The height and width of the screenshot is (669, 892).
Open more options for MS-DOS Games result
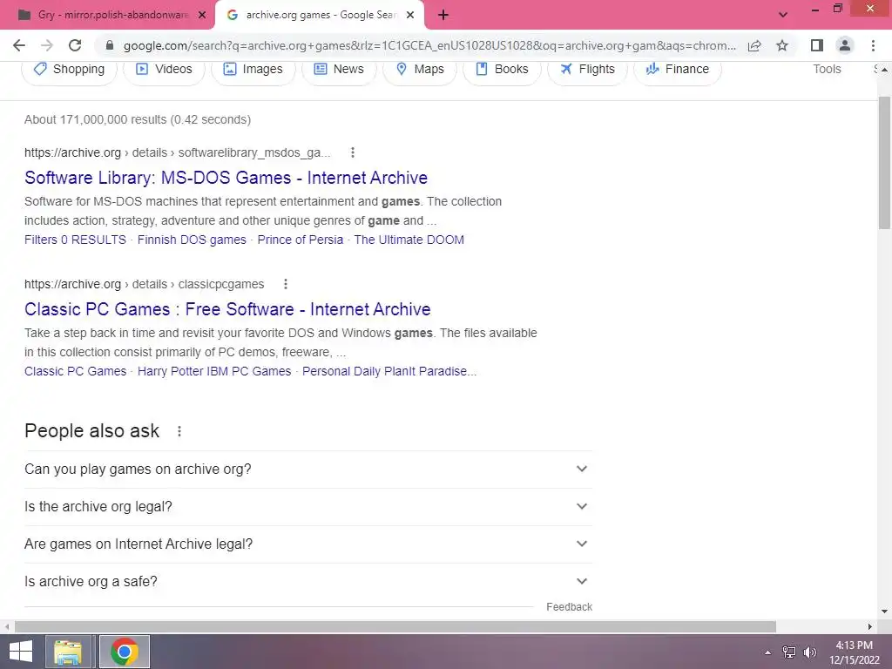pos(353,152)
